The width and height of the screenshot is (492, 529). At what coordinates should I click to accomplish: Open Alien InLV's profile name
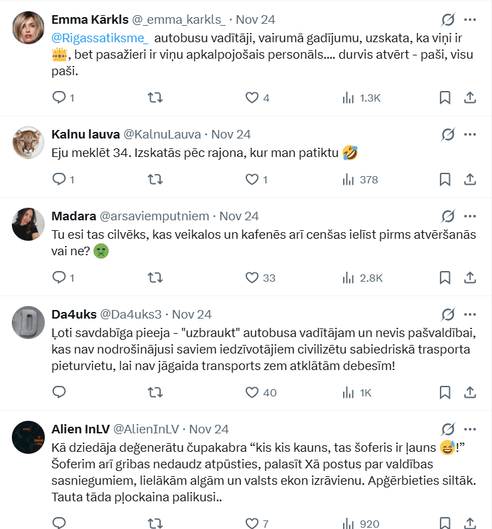pos(80,429)
